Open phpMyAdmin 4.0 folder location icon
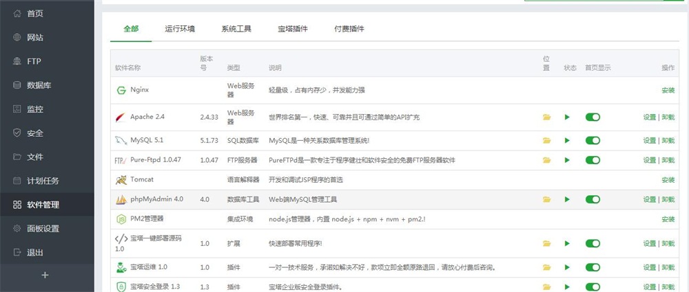 [x=546, y=199]
